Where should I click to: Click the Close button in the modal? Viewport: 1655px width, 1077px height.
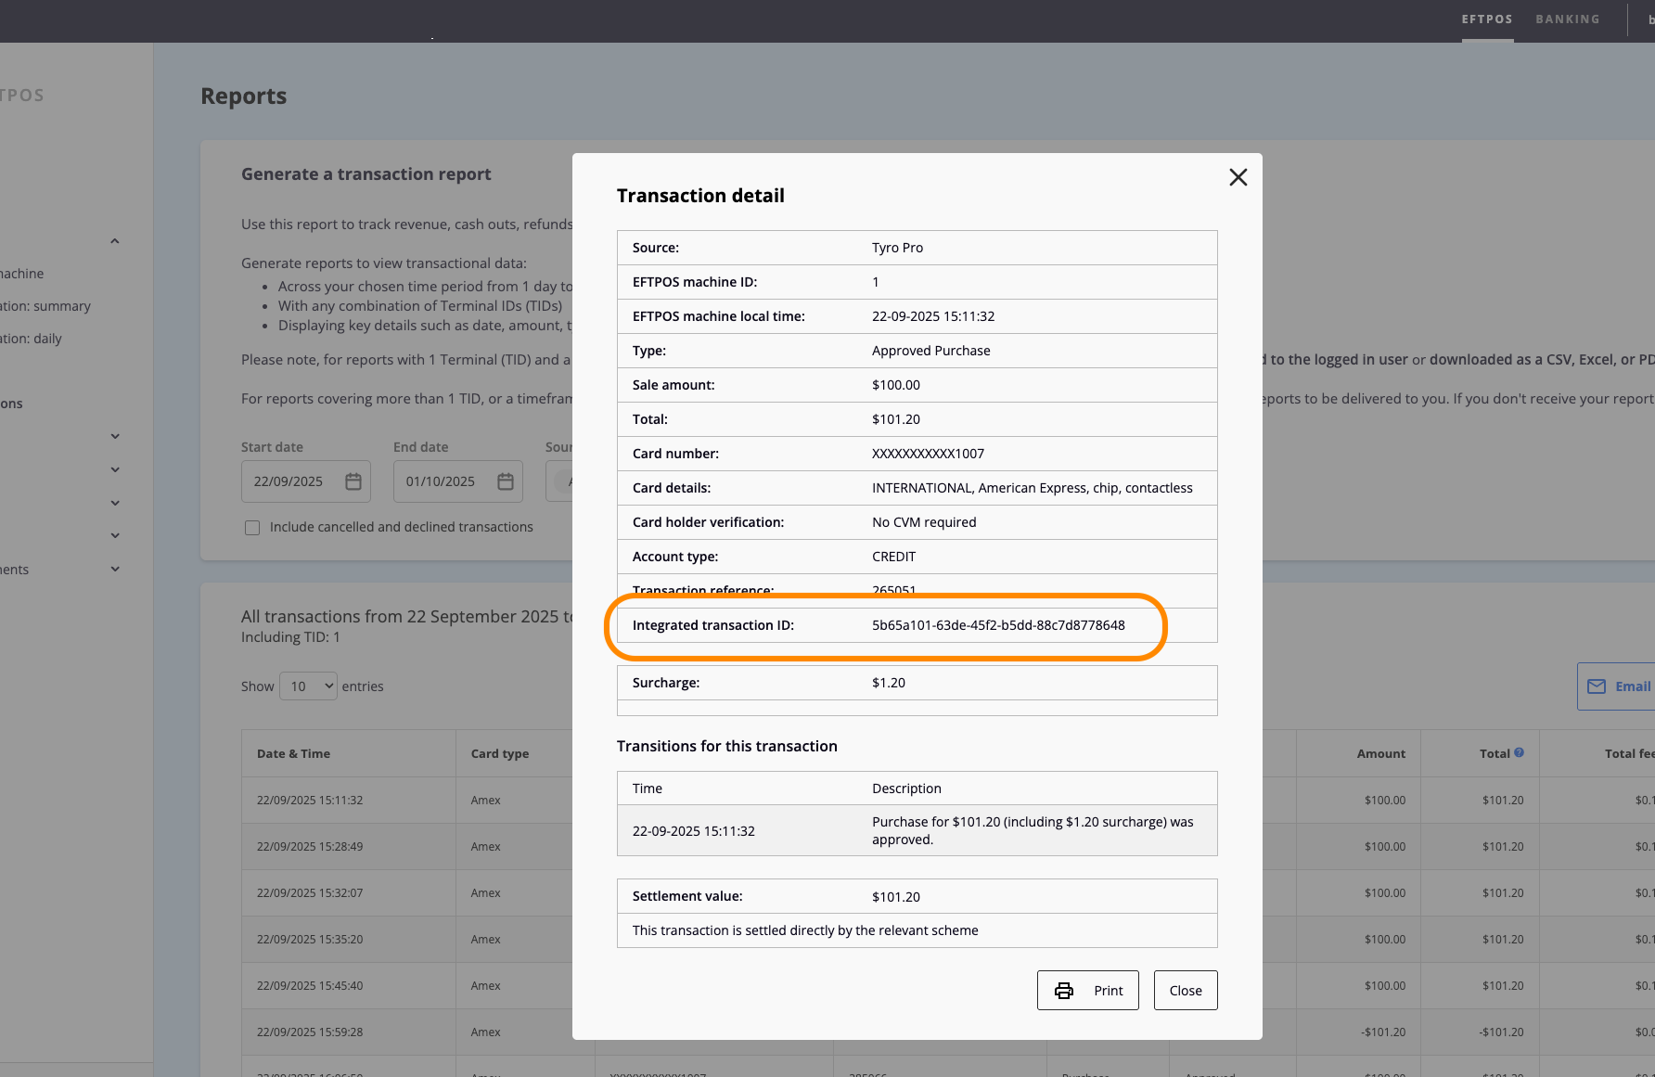coord(1185,990)
